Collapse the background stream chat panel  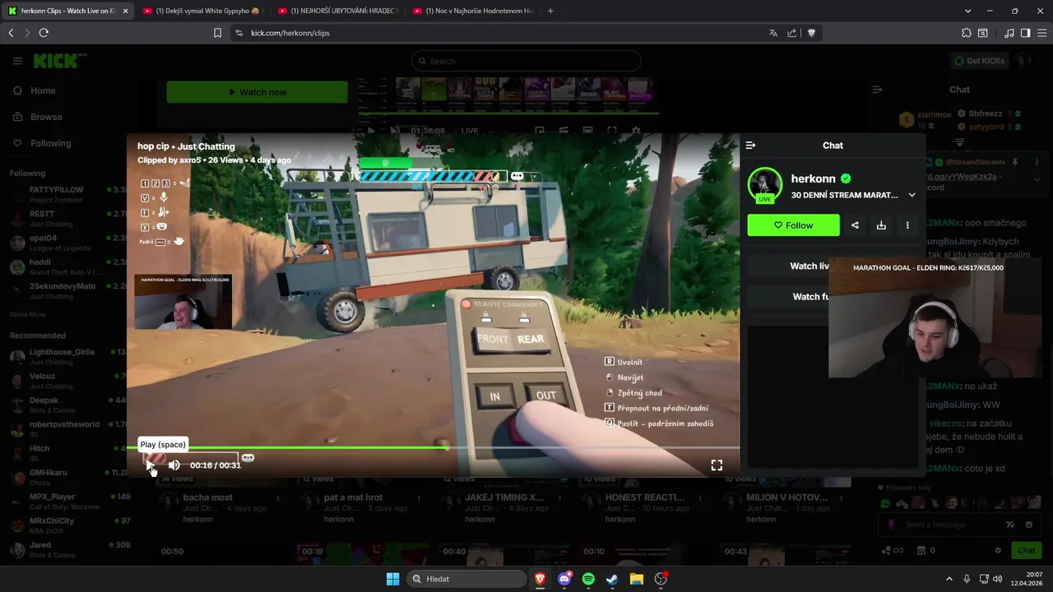pos(877,90)
